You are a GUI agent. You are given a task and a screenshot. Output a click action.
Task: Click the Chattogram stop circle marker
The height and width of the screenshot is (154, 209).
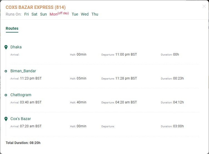click(x=6, y=95)
